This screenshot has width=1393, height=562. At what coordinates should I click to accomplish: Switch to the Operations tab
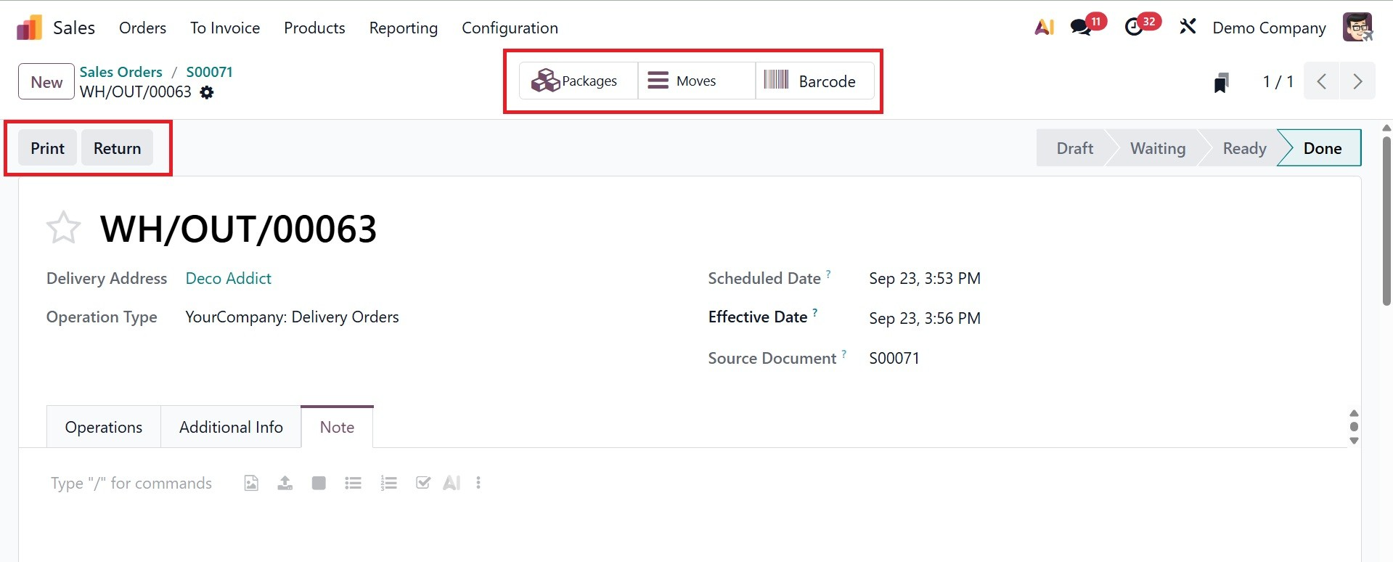pos(104,427)
